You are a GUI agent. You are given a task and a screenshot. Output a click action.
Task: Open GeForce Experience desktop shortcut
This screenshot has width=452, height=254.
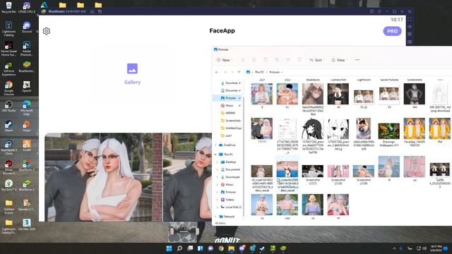click(8, 69)
